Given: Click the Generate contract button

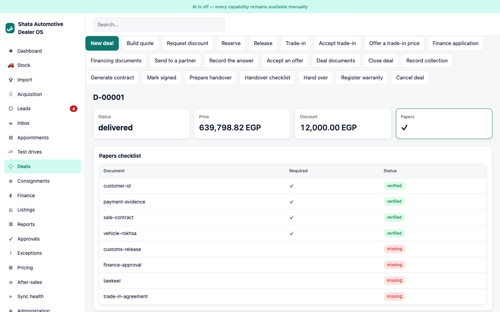Looking at the screenshot, I should (112, 78).
